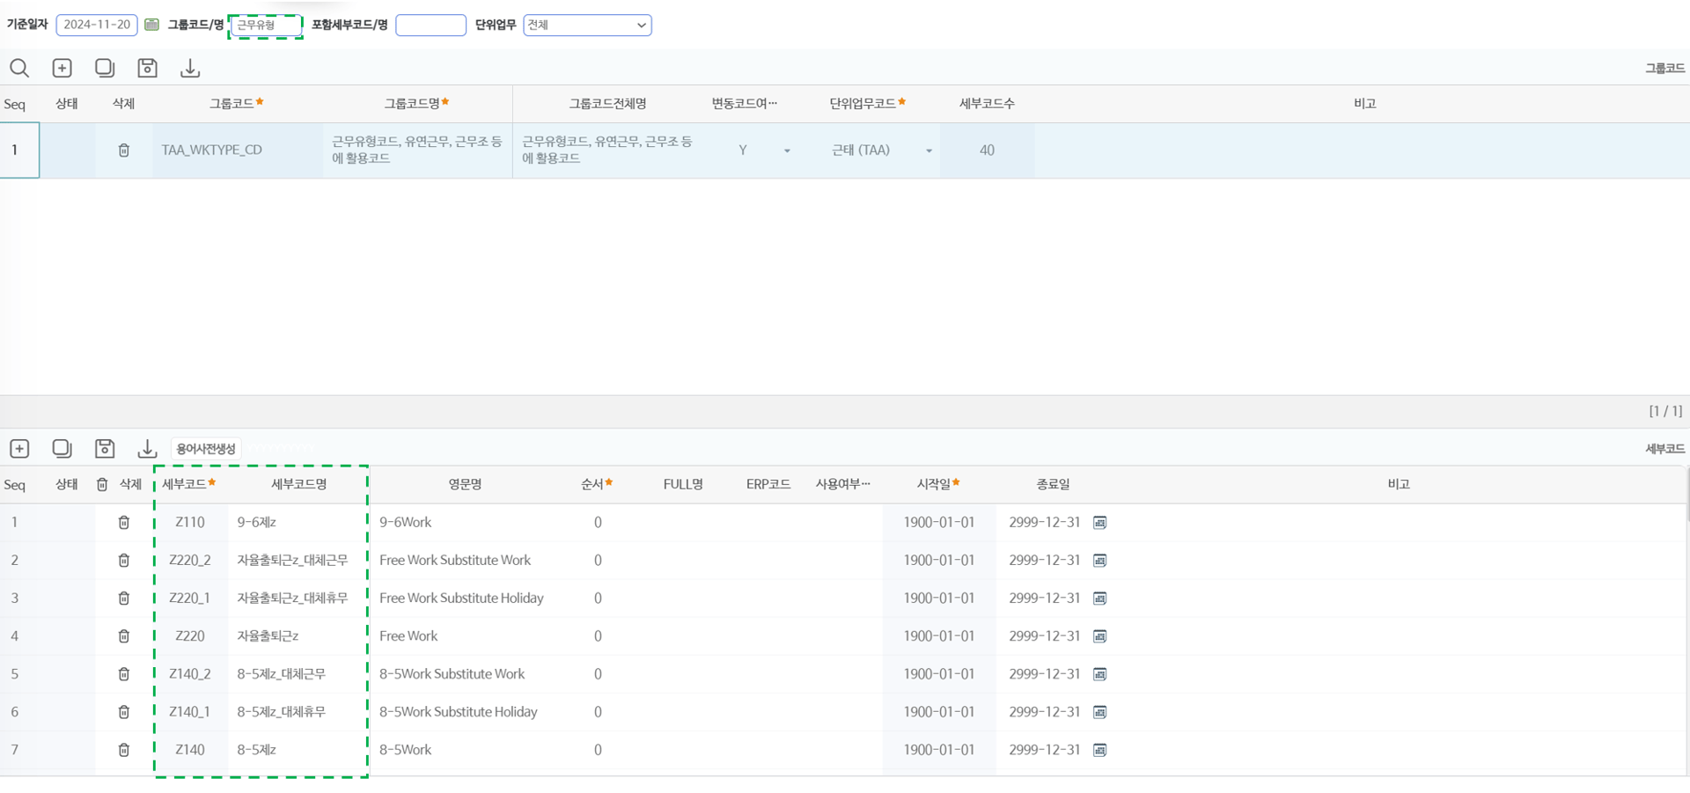Screen dimensions: 1690x793
Task: Click the 종료일 column header
Action: tap(1053, 484)
